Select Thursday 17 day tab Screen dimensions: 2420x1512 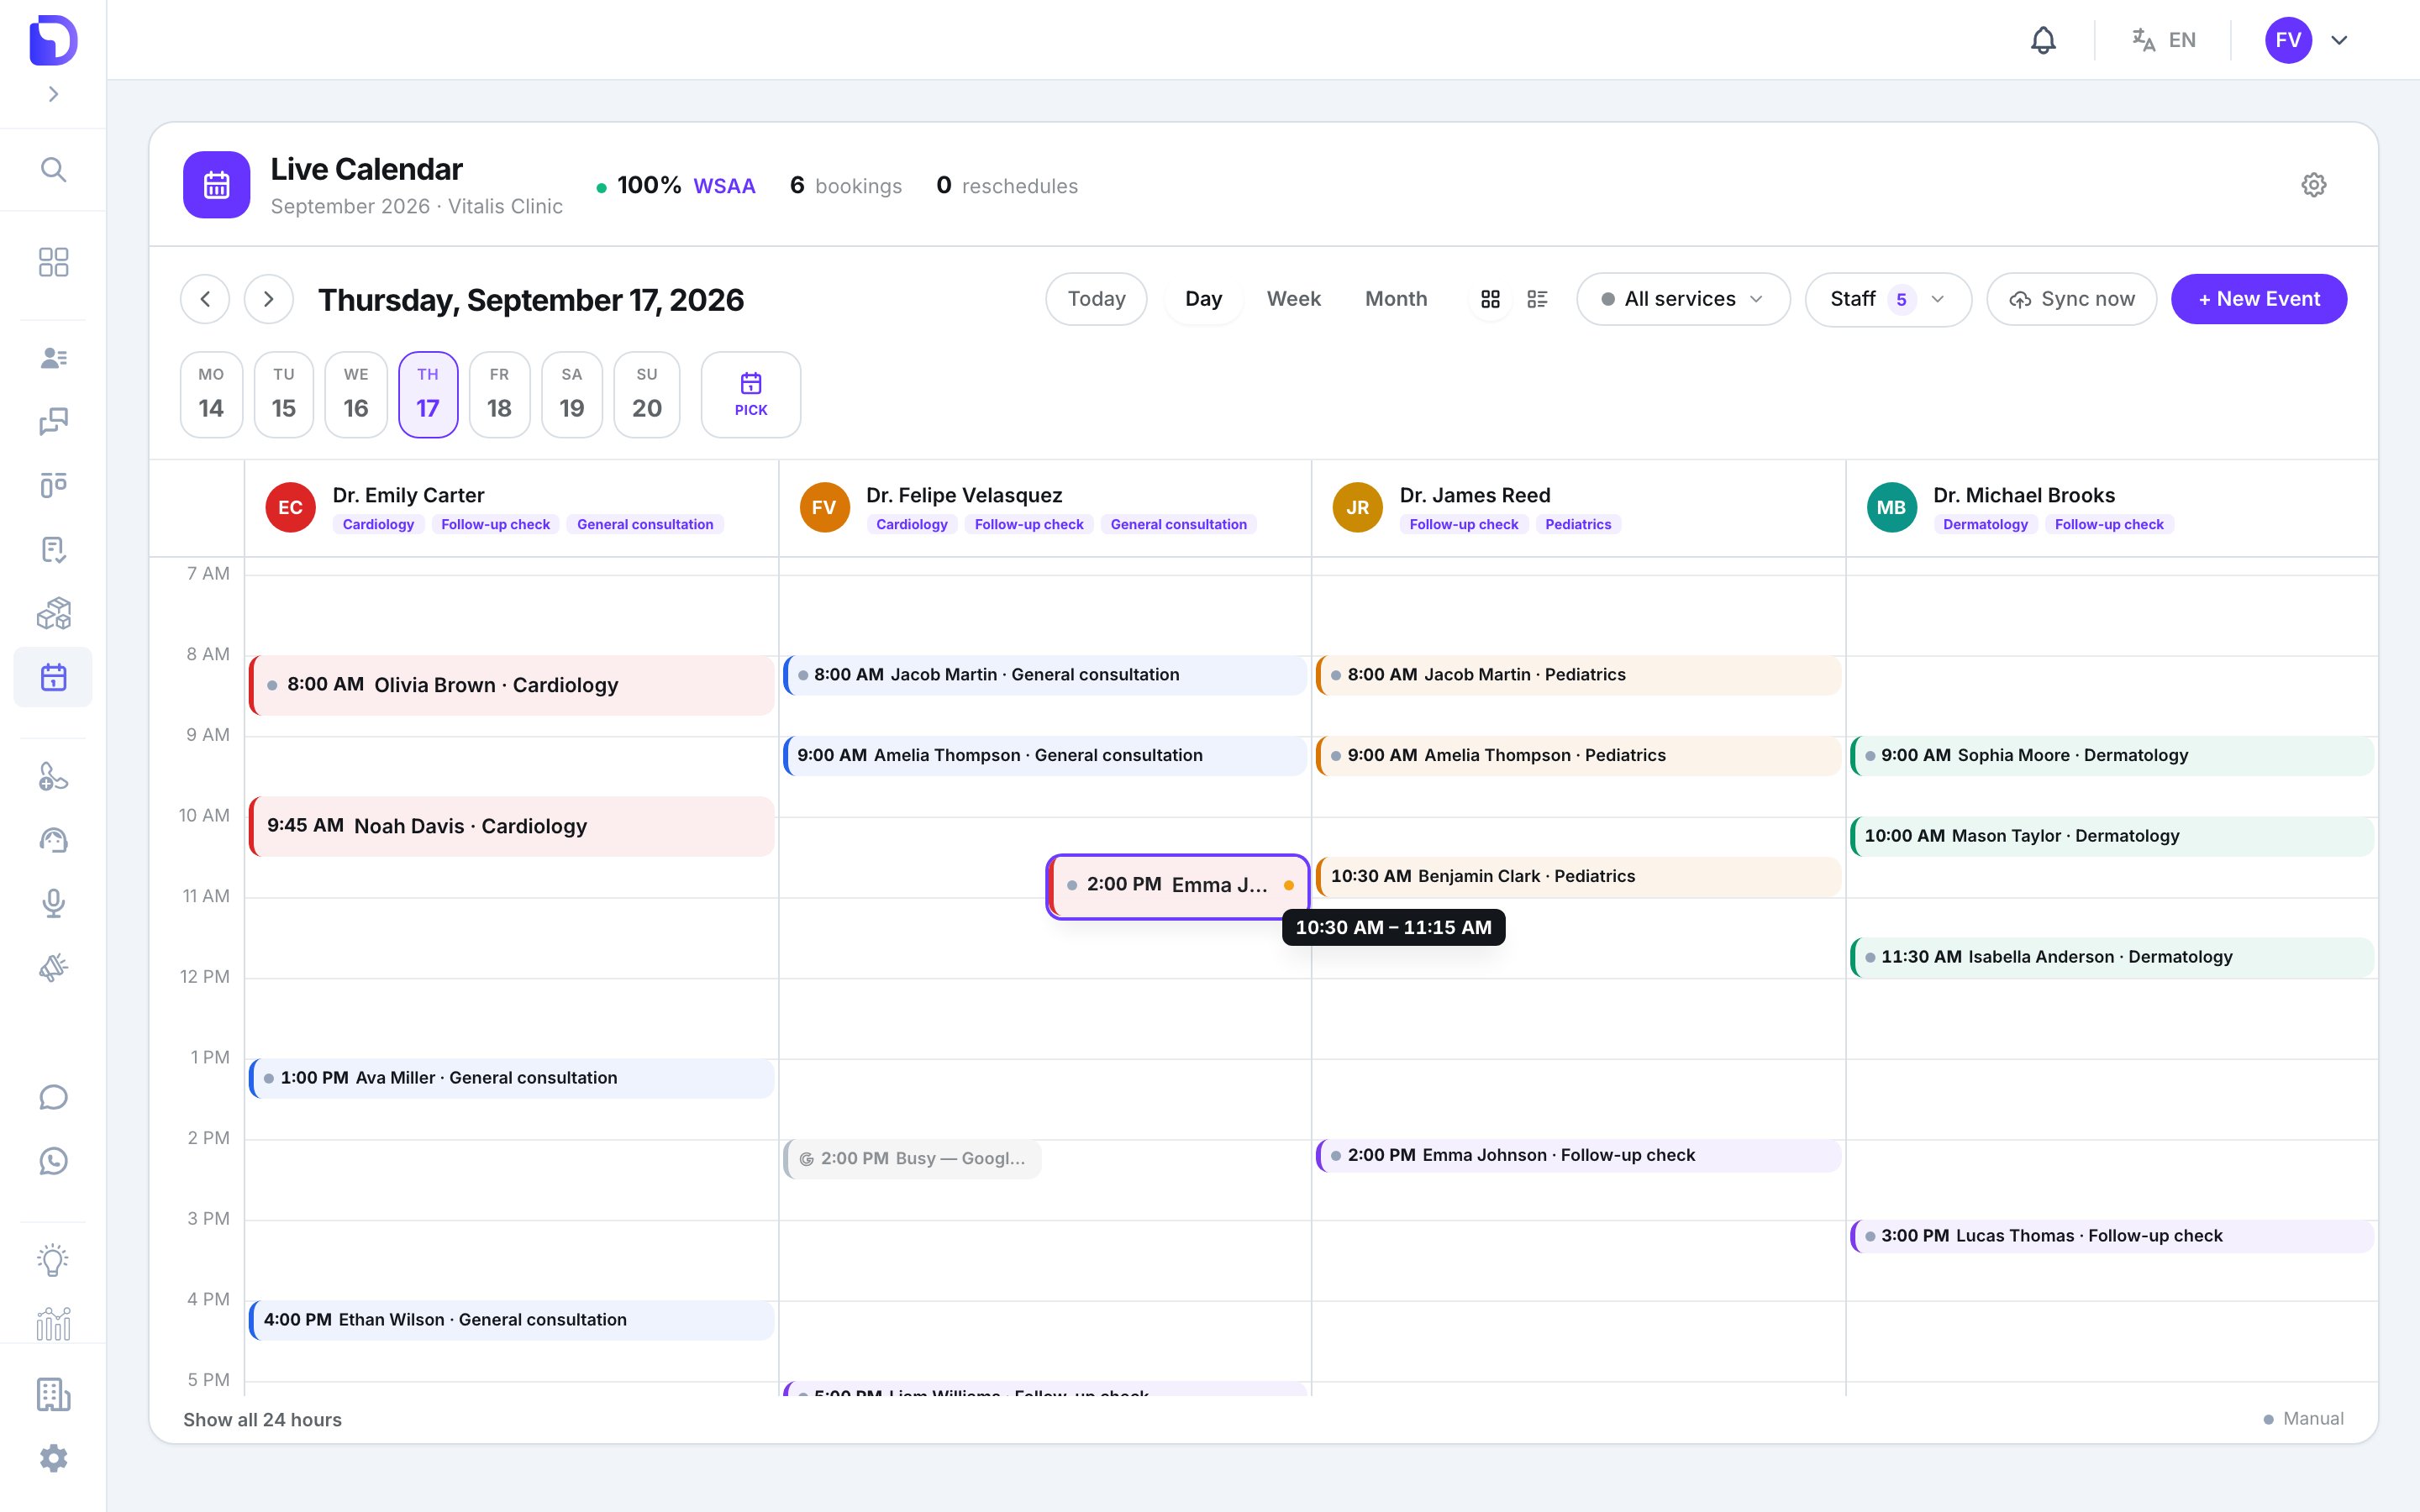pyautogui.click(x=428, y=394)
